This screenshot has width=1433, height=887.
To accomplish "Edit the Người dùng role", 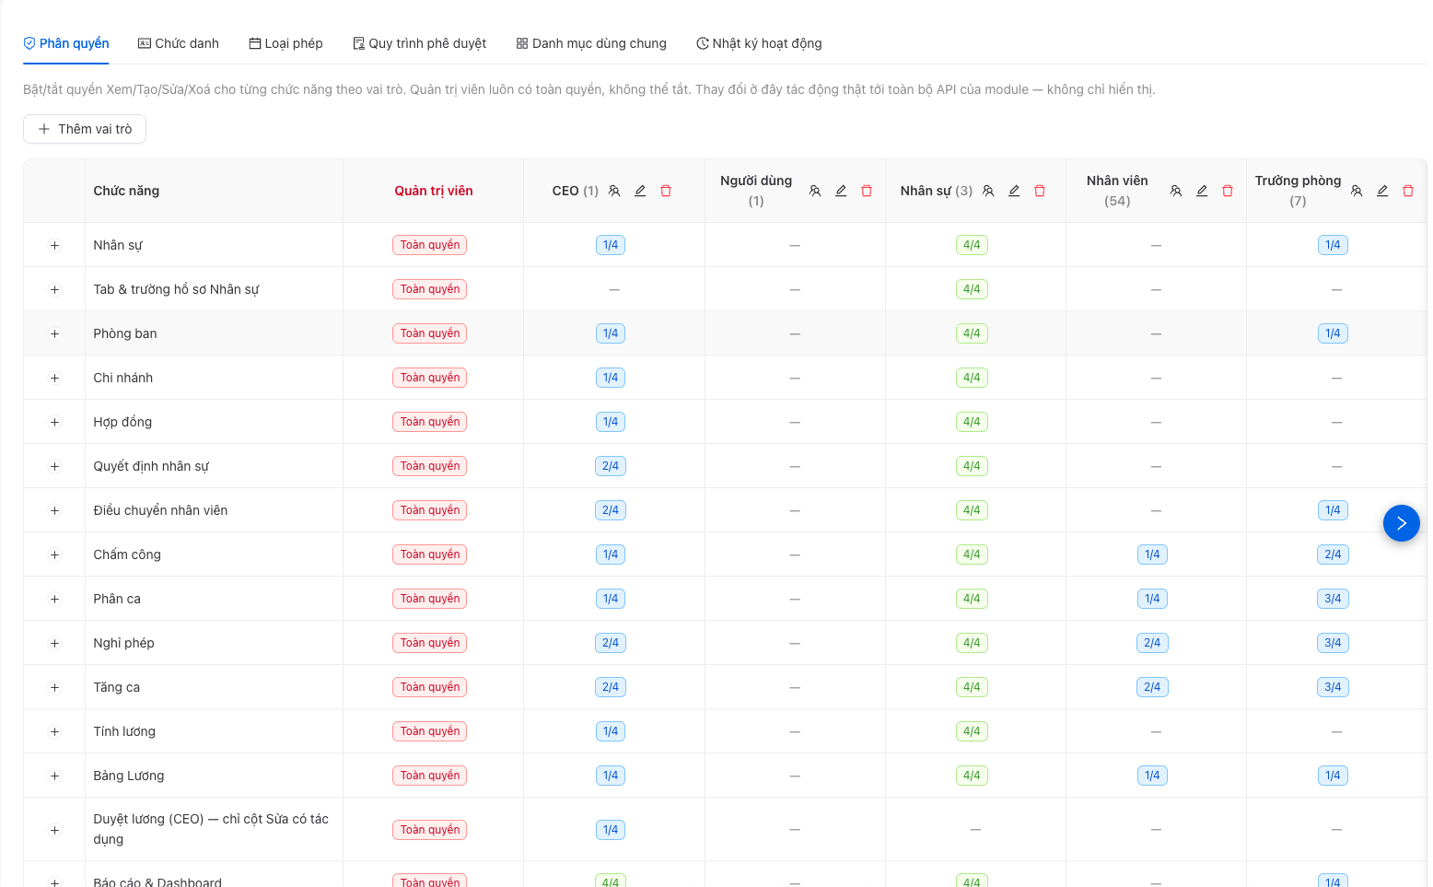I will (841, 191).
